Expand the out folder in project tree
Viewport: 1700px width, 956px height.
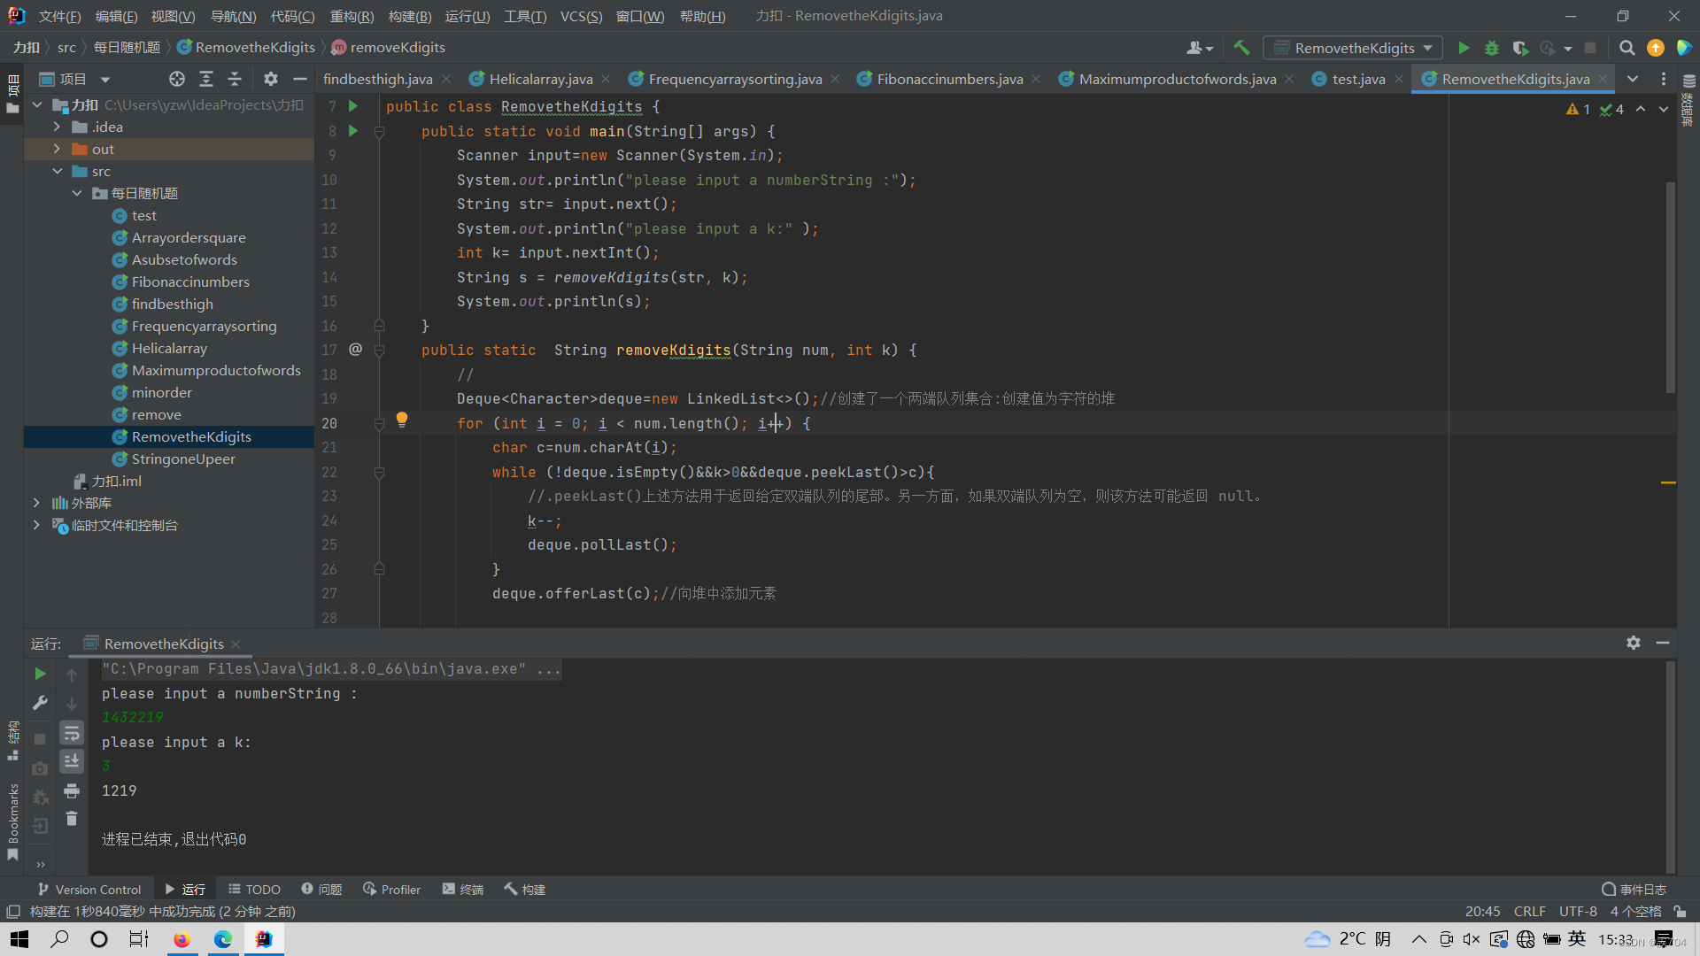pos(57,149)
